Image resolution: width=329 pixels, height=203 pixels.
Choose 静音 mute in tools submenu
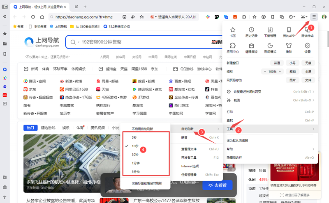pyautogui.click(x=197, y=137)
